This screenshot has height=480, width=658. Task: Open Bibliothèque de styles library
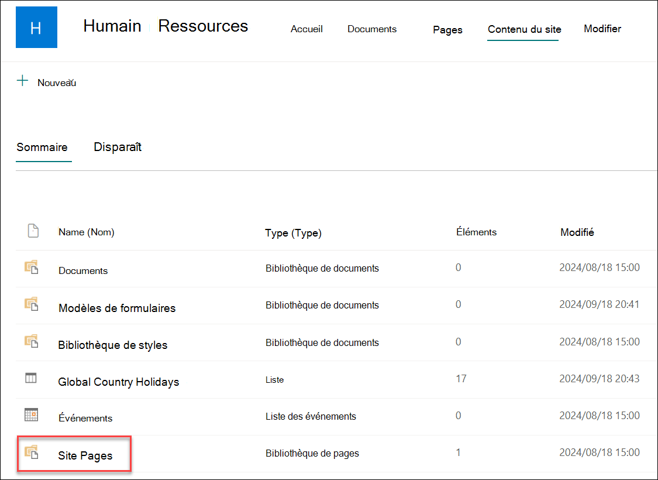(x=113, y=345)
